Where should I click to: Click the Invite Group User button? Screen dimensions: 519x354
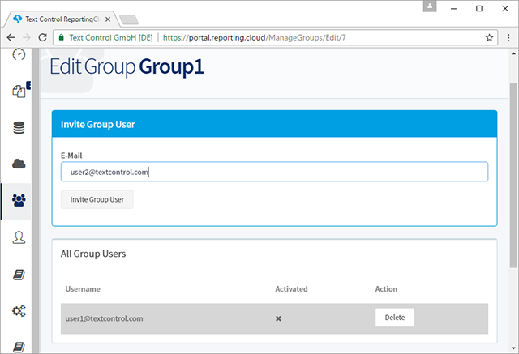pyautogui.click(x=97, y=199)
